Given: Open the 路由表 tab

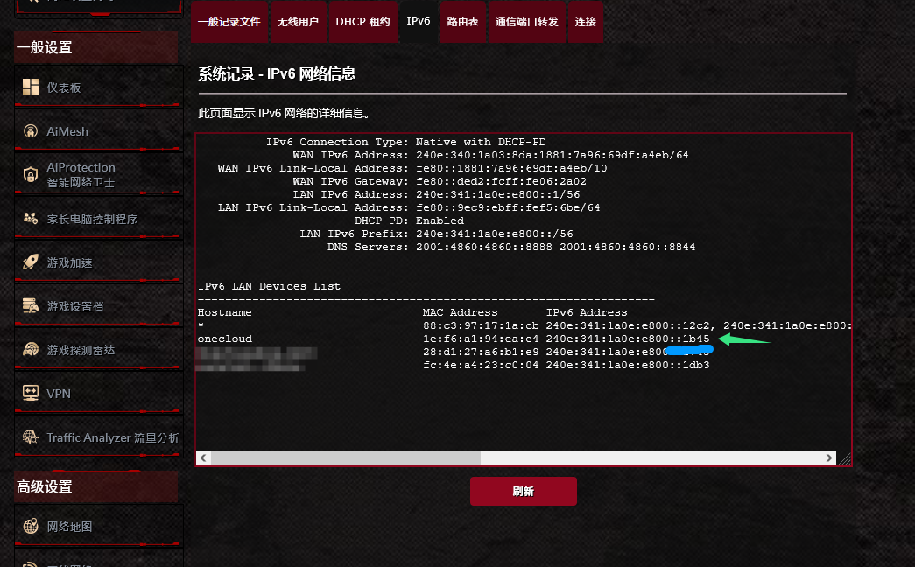Looking at the screenshot, I should click(x=462, y=22).
